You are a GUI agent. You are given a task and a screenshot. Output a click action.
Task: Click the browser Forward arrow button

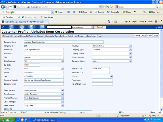coord(7,7)
